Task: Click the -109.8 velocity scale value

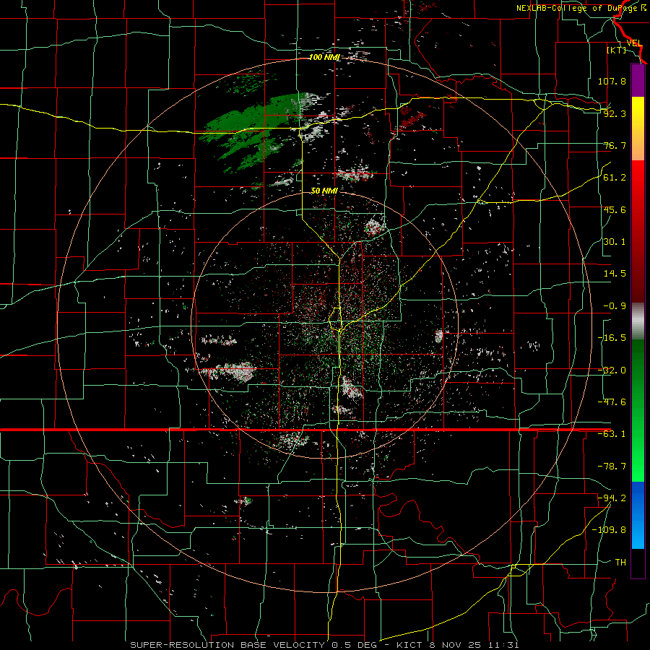Action: pyautogui.click(x=609, y=530)
